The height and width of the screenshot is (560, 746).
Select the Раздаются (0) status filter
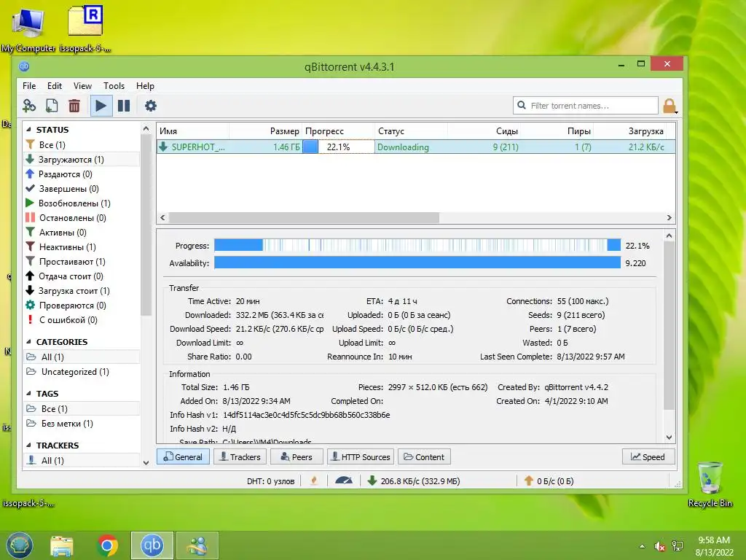point(82,174)
